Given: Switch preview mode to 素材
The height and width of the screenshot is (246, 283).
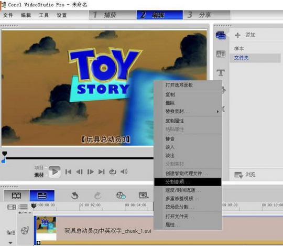Looking at the screenshot, I should tap(39, 175).
